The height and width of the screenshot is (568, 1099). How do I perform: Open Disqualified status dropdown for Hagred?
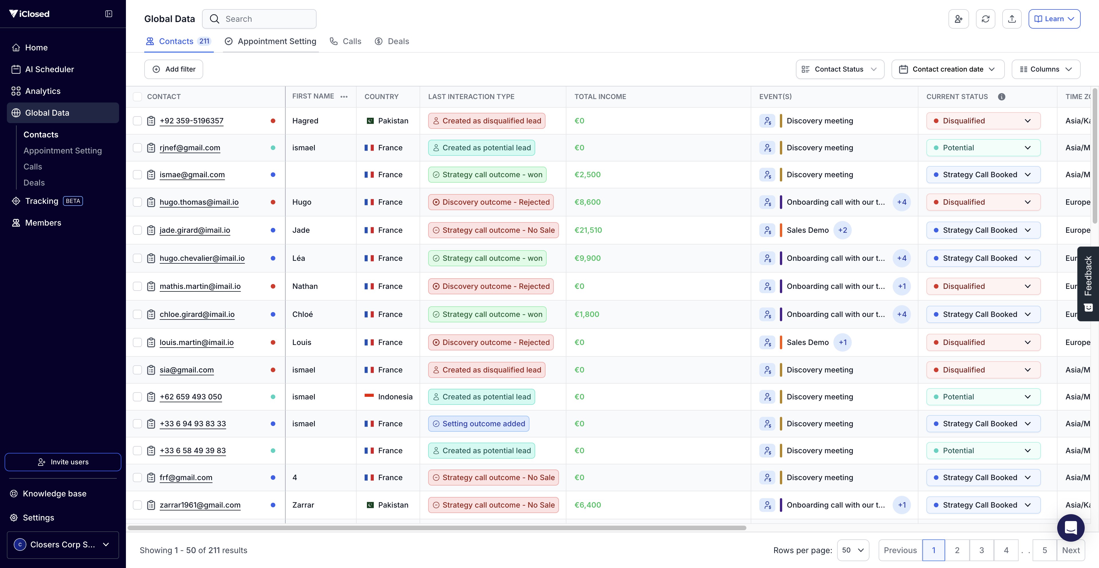pos(983,121)
